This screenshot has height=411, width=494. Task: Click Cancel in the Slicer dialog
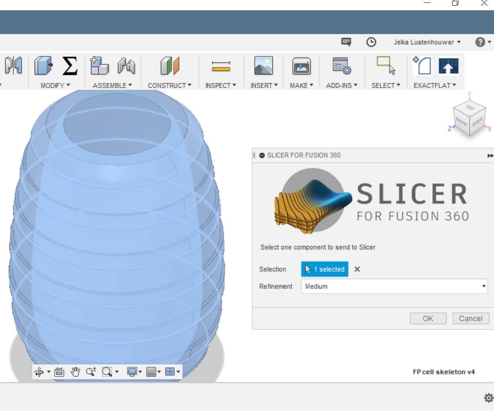click(x=471, y=319)
